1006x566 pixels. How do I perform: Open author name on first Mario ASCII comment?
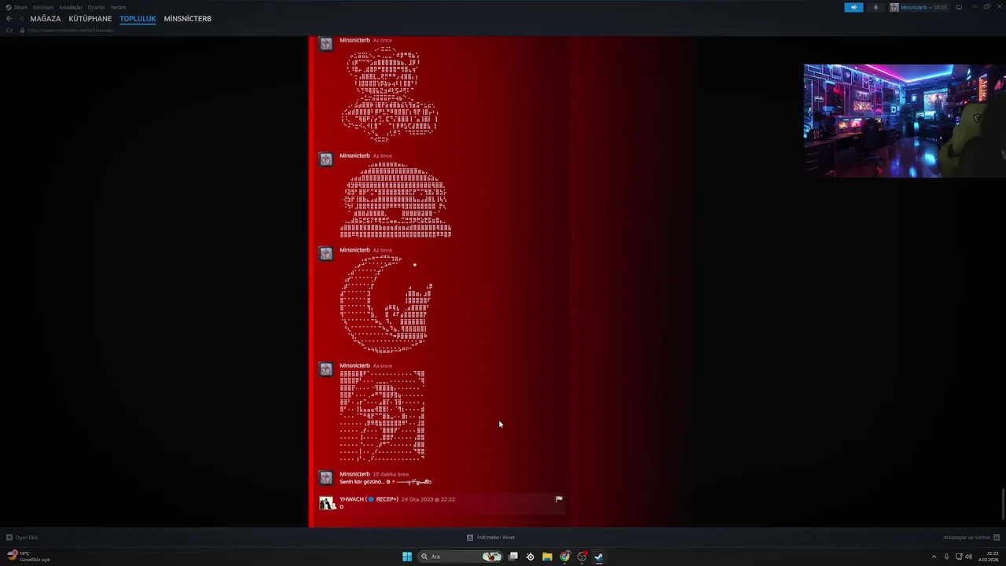pos(354,40)
